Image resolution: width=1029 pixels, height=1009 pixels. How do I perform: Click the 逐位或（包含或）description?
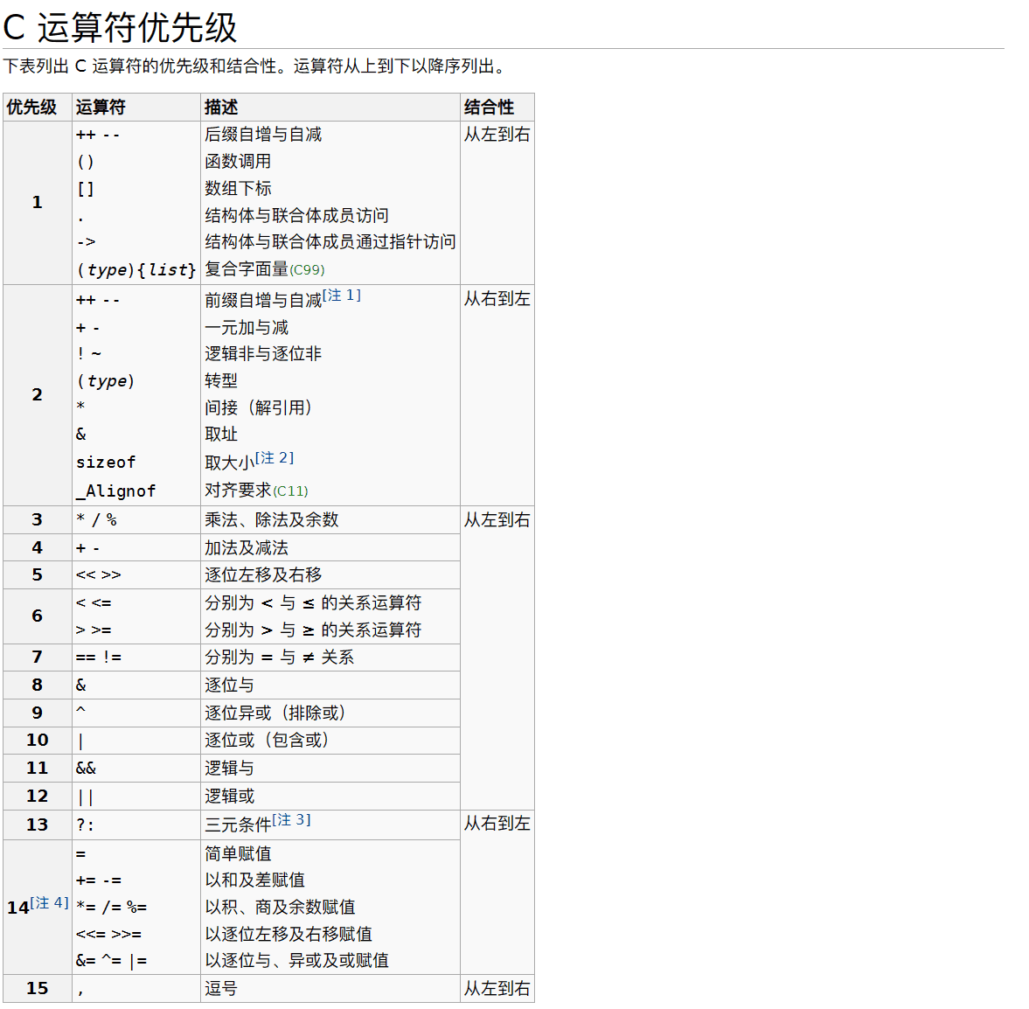[267, 741]
